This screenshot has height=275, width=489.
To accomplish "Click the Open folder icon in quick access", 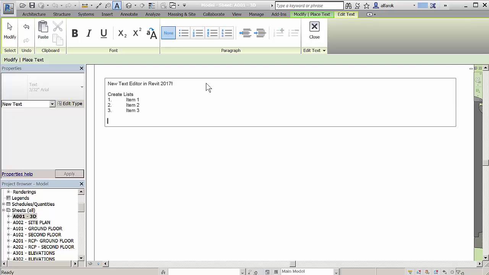I will pyautogui.click(x=23, y=6).
